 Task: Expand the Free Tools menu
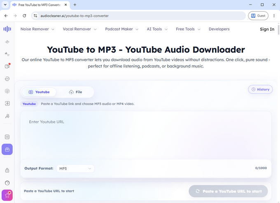pyautogui.click(x=188, y=29)
